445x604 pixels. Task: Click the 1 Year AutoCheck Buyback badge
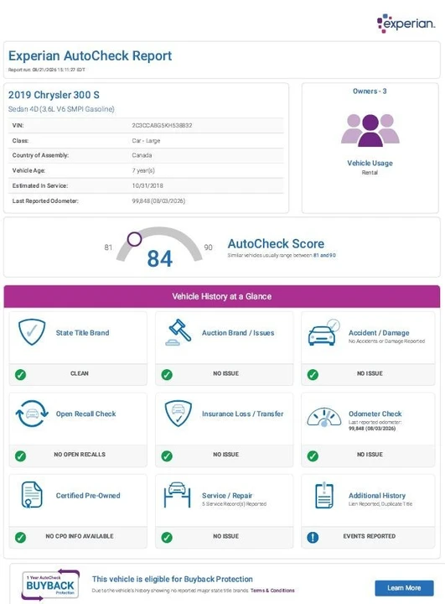[50, 585]
